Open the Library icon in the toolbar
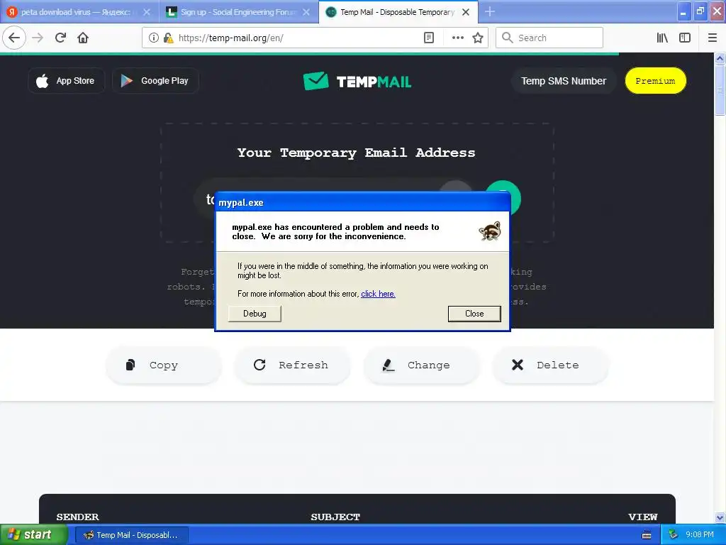The height and width of the screenshot is (545, 726). 662,38
